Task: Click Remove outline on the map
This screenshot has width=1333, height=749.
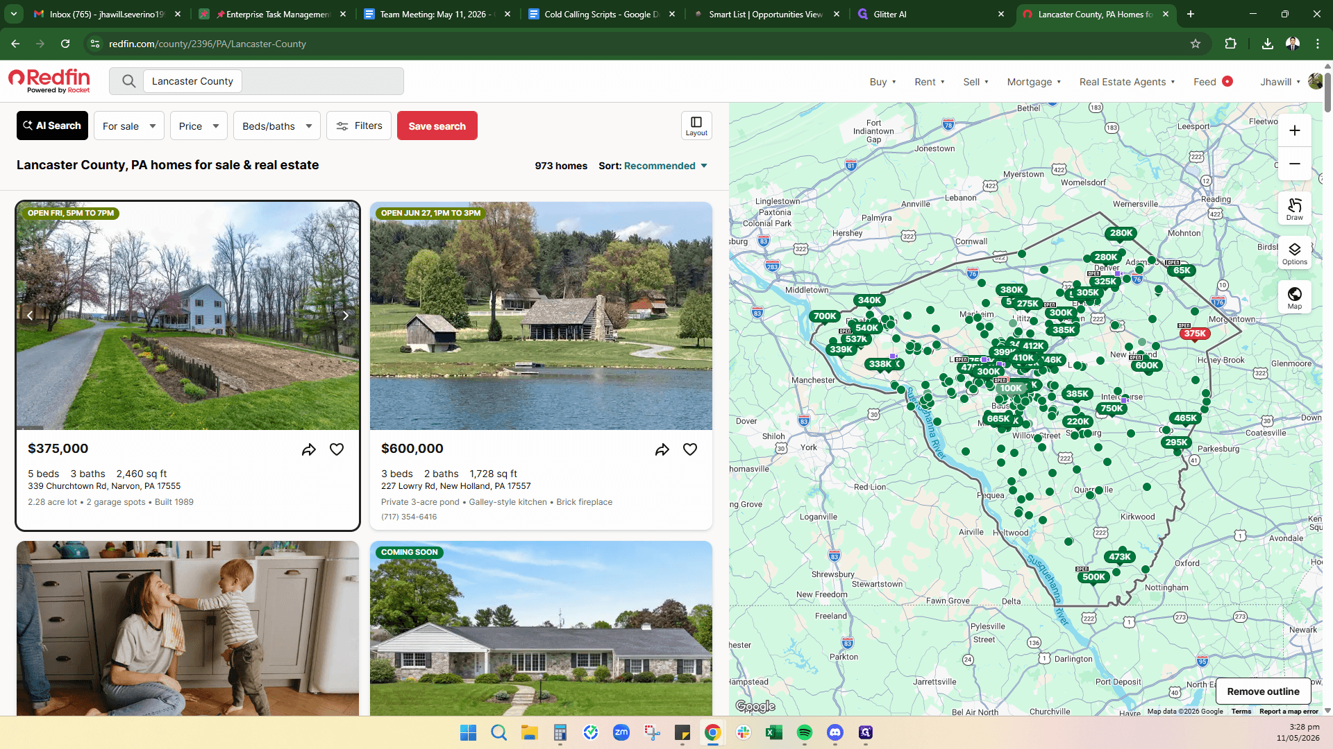Action: coord(1263,691)
